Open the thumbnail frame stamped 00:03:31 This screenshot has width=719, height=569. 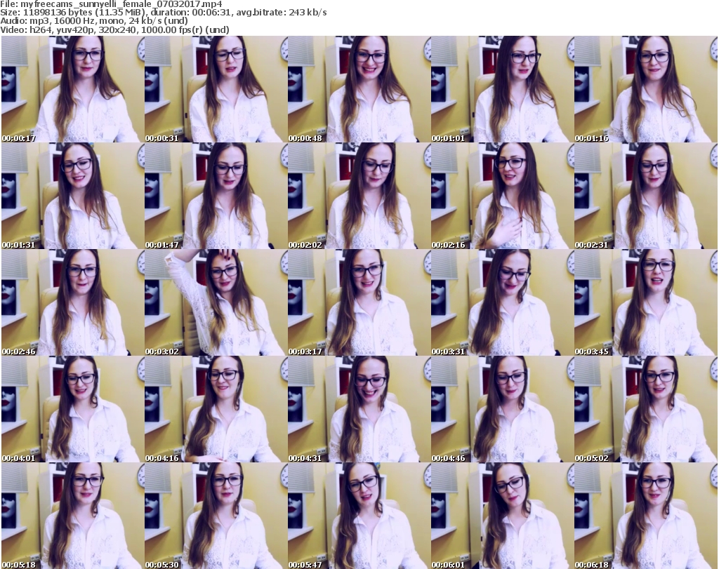click(x=502, y=302)
